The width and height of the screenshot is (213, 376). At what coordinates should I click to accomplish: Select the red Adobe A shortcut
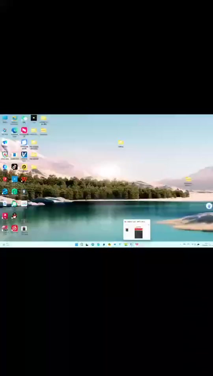5,216
